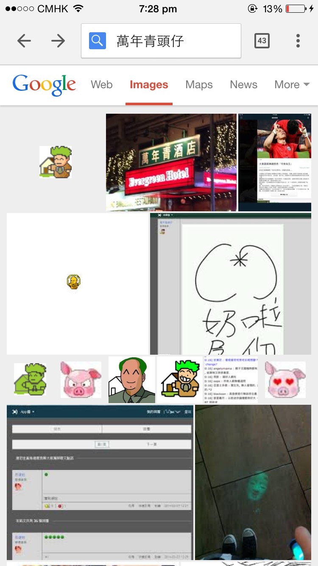Expand the More search options dropdown
Screen dimensions: 318x566
[x=292, y=84]
